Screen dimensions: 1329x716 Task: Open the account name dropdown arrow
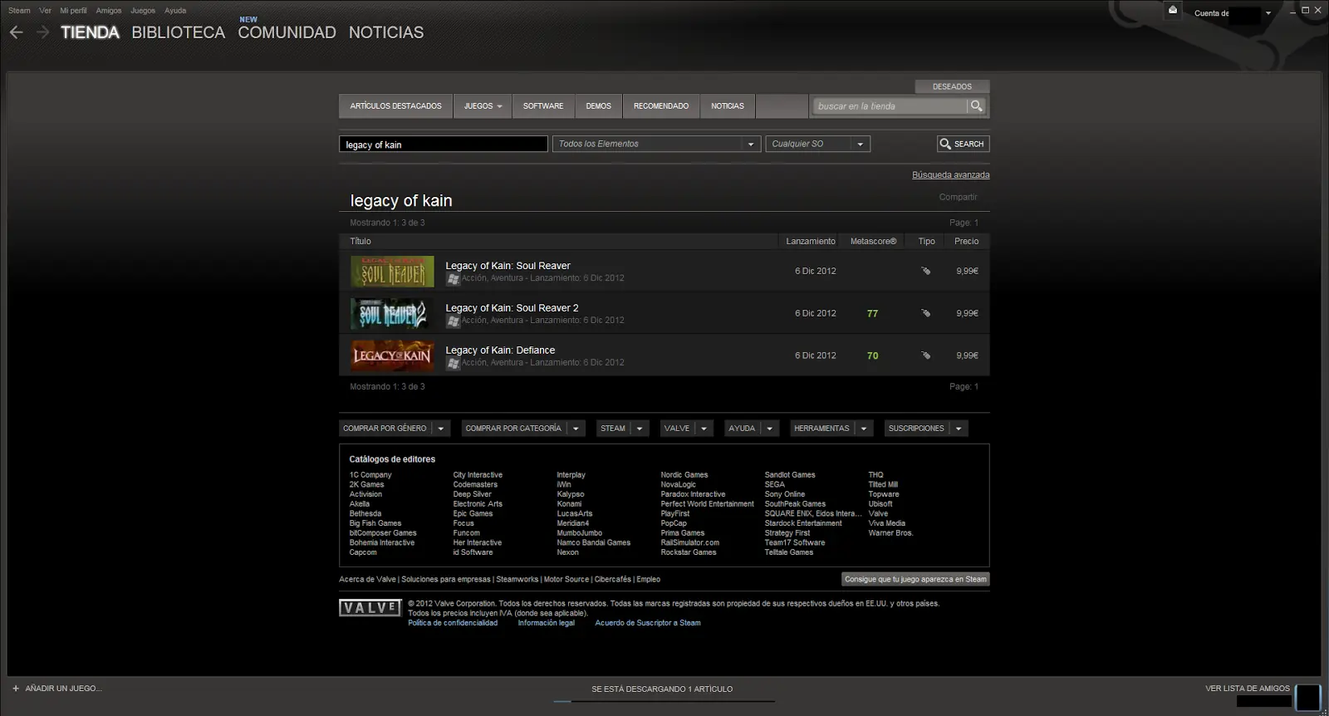[1268, 13]
